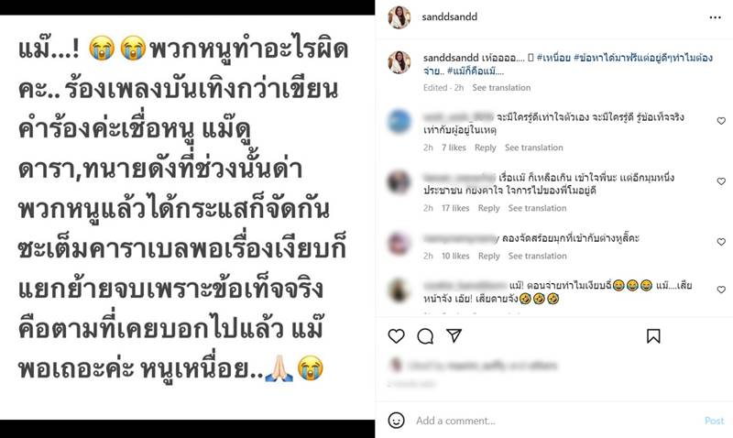The image size is (733, 438).
Task: Like the comment with 10 likes
Action: (x=721, y=242)
